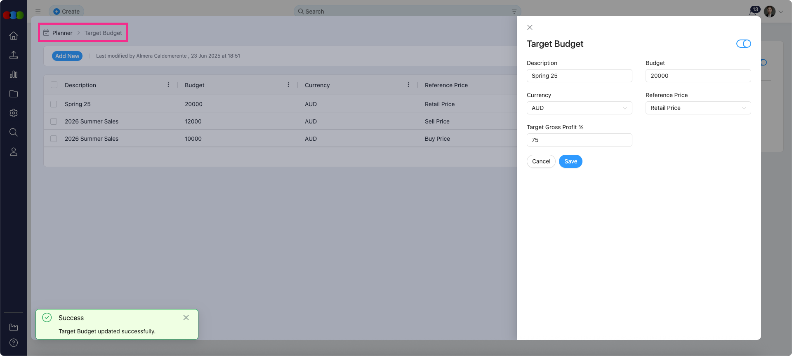Expand the Currency AUD dropdown

tap(579, 108)
